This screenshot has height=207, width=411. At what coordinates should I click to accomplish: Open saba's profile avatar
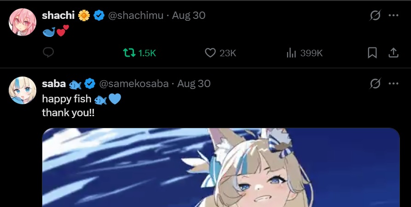click(23, 90)
